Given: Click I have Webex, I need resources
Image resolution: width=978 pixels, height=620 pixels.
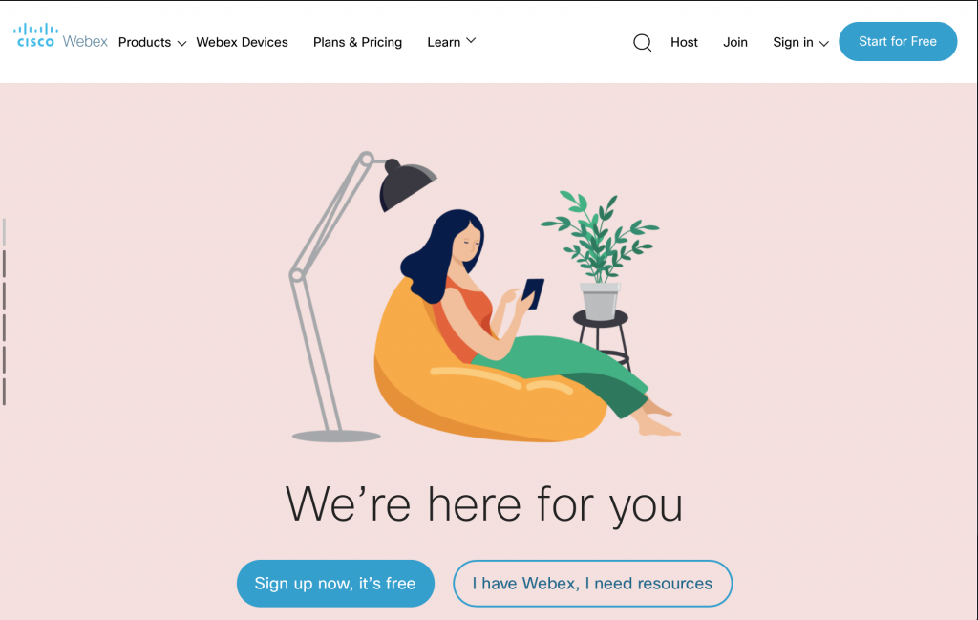Looking at the screenshot, I should pos(592,583).
